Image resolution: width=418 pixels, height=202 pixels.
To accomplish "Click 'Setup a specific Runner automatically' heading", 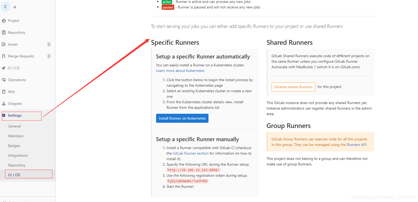I will (x=203, y=57).
